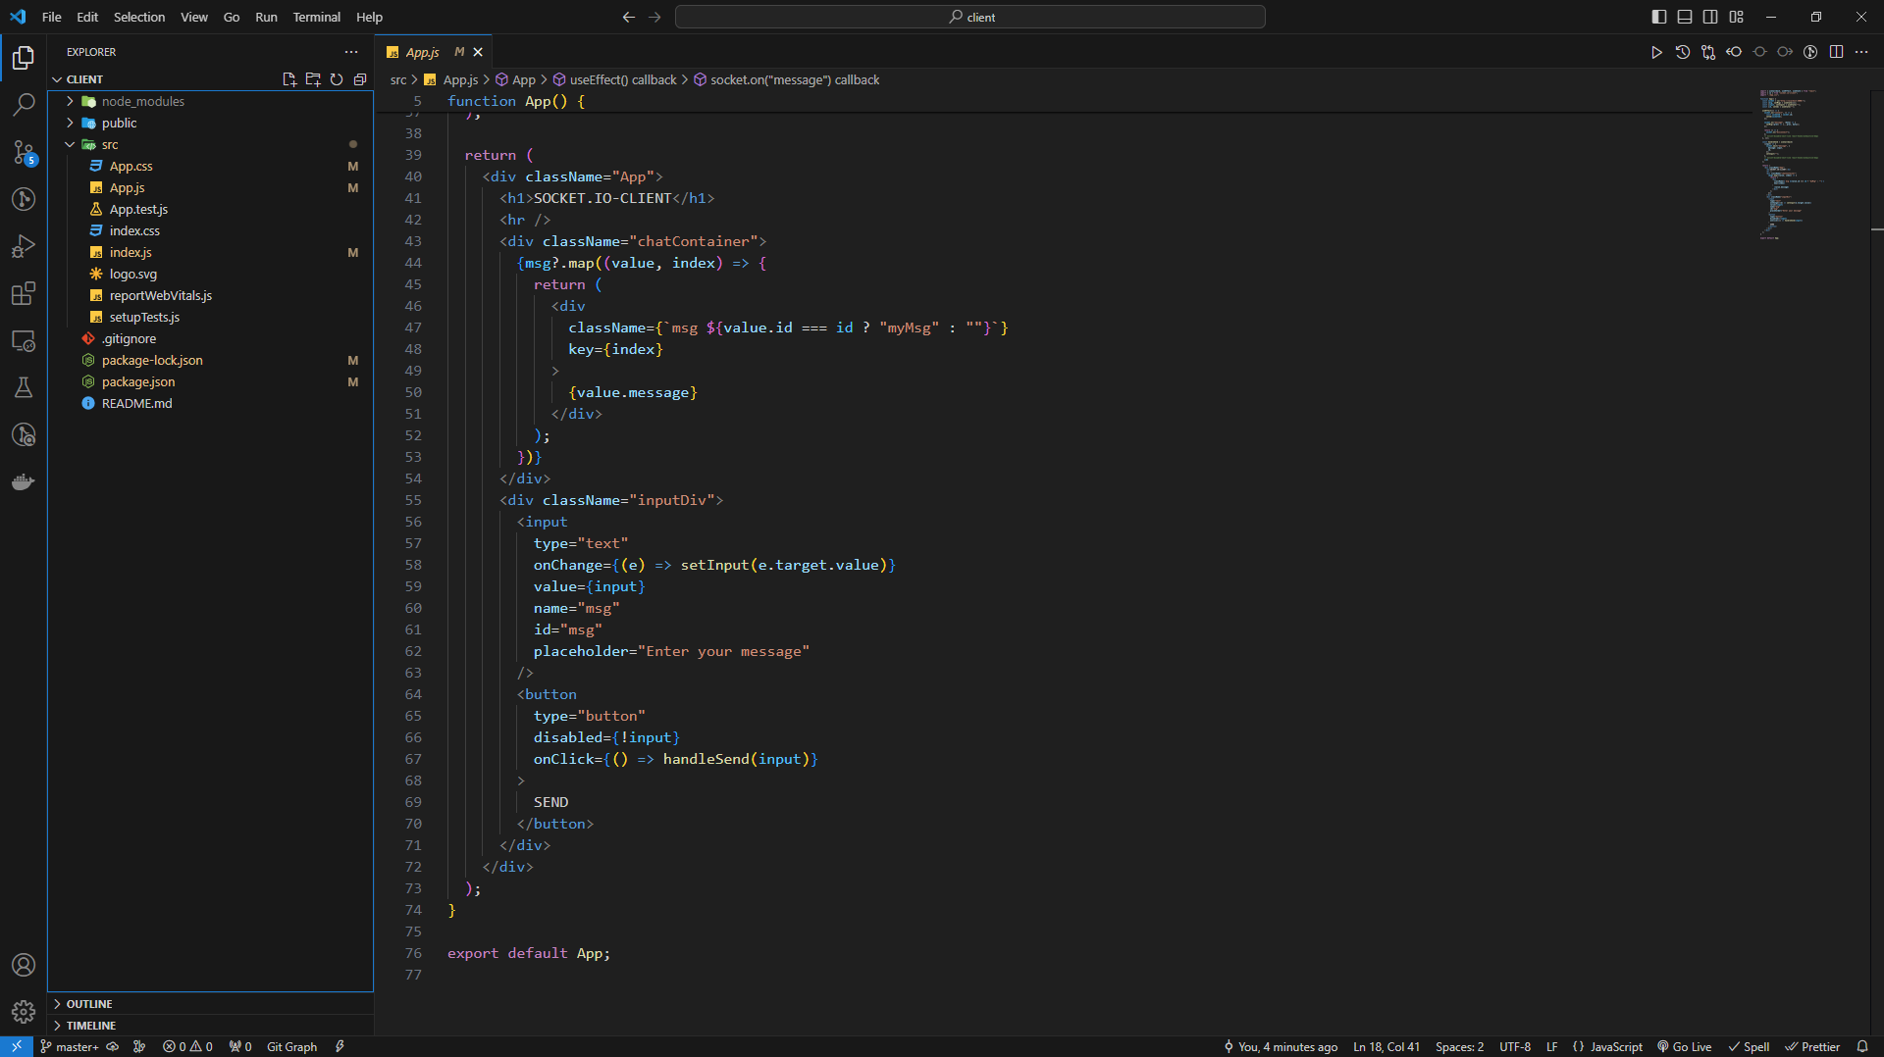Open the Source Control view
This screenshot has width=1884, height=1057.
[x=24, y=152]
